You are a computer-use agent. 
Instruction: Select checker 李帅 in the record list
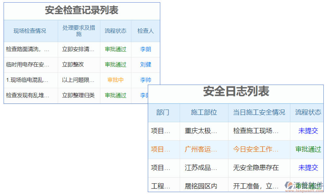[145, 80]
